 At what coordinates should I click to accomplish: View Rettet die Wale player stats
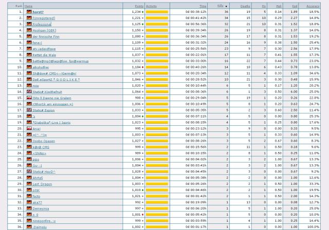(x=45, y=55)
